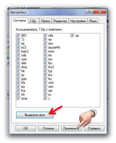Open the Язык tab
The width and height of the screenshot is (116, 143).
click(x=93, y=21)
